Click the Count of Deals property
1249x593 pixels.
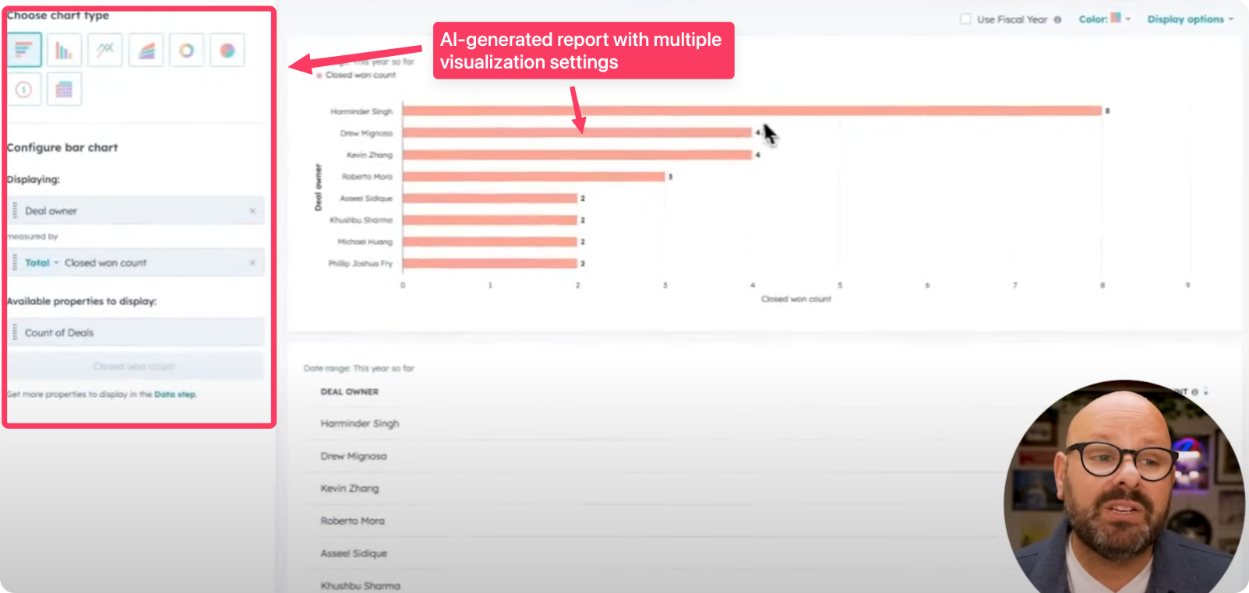click(x=136, y=332)
